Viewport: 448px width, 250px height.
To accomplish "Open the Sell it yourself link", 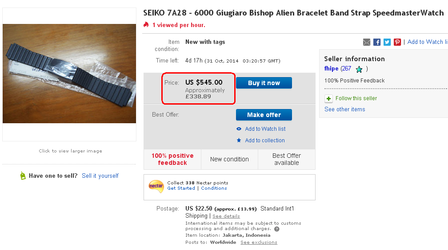I will coord(100,176).
